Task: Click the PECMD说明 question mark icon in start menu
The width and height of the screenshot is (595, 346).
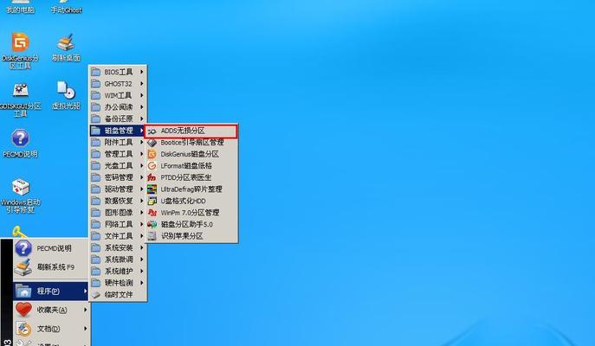Action: click(23, 248)
